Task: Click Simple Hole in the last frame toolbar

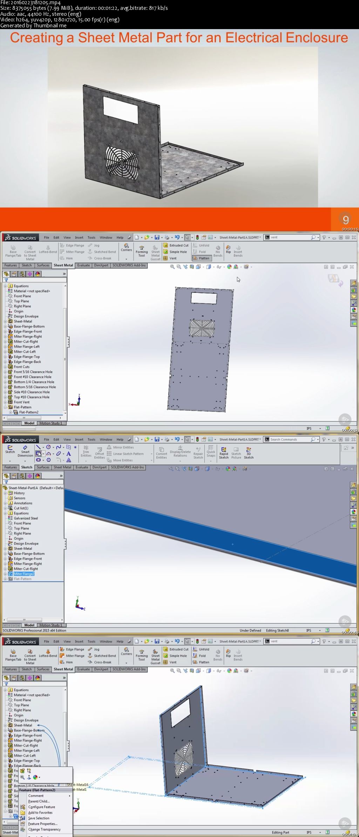Action: (x=175, y=656)
